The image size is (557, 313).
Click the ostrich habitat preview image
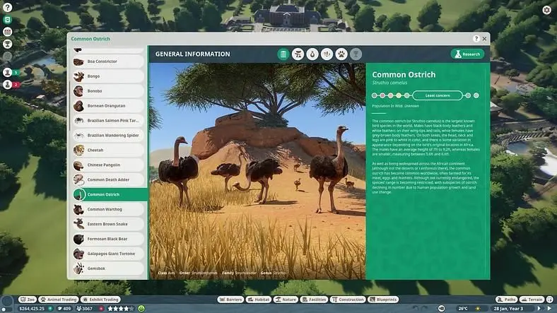tap(257, 172)
